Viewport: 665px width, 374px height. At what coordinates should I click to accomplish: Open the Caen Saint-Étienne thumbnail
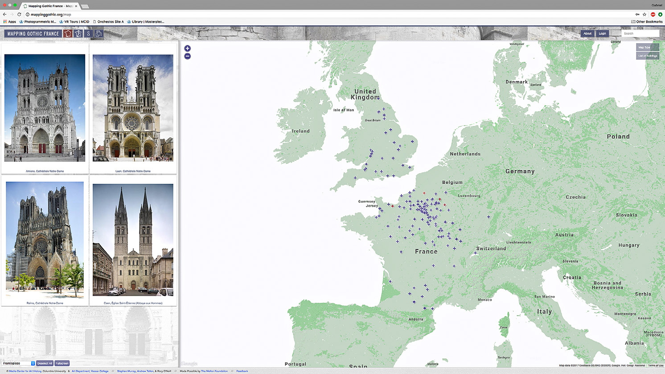(x=133, y=240)
